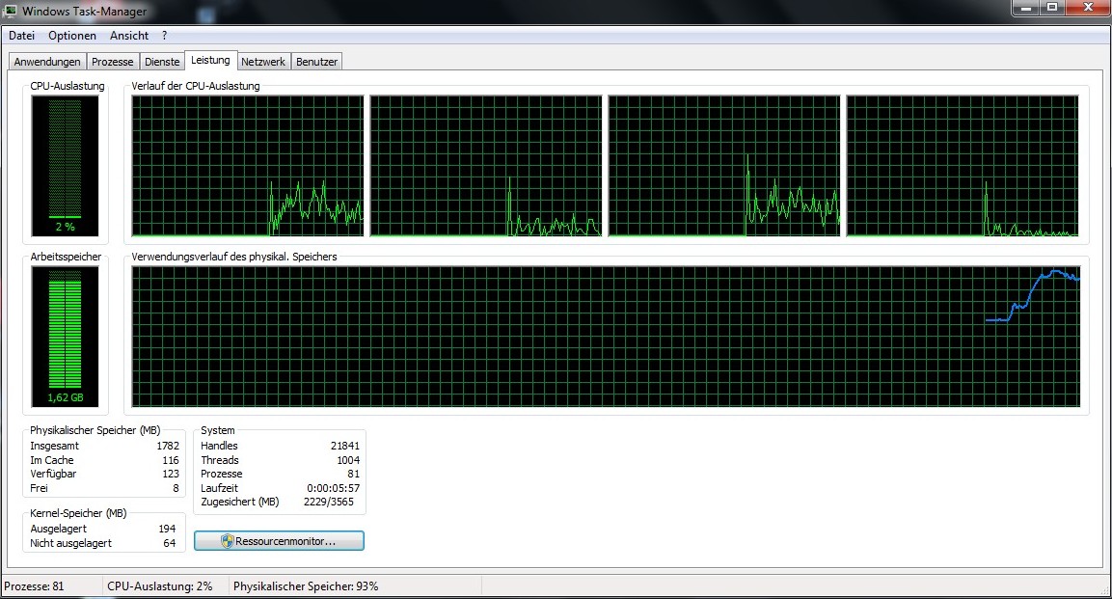Switch to the Dienste tab
1112x599 pixels.
tap(162, 62)
